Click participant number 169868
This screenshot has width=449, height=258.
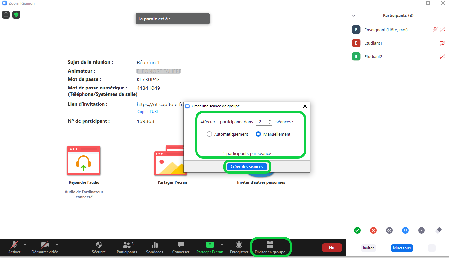145,121
